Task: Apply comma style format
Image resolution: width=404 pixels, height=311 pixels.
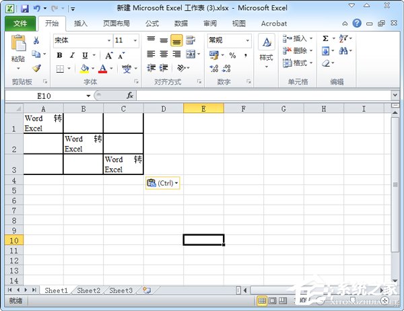Action: point(246,55)
